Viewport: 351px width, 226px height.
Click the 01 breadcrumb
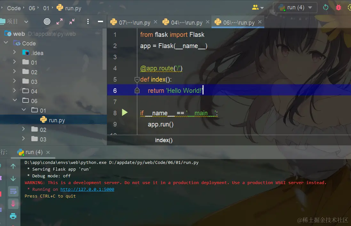click(46, 8)
